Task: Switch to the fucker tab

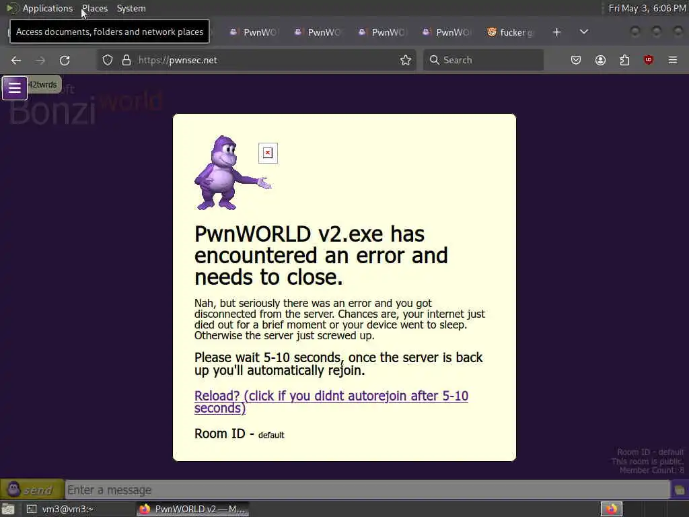Action: (x=511, y=32)
